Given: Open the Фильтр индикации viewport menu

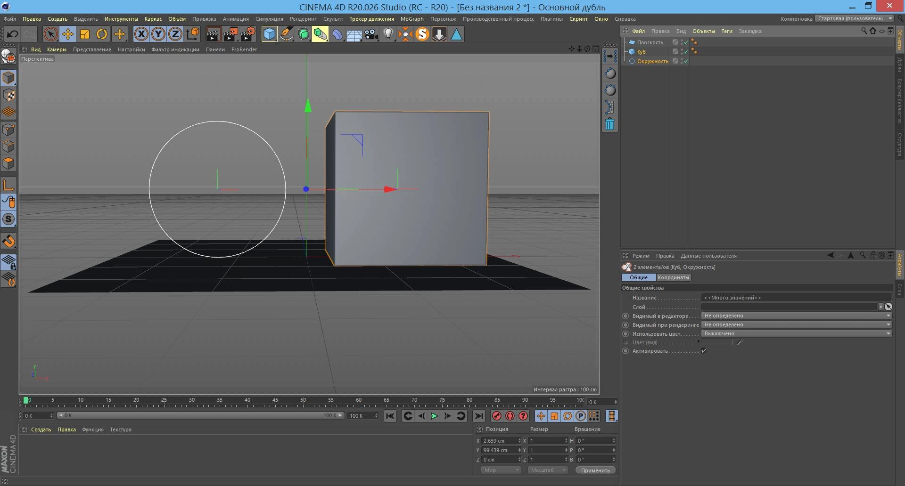Looking at the screenshot, I should [x=175, y=49].
